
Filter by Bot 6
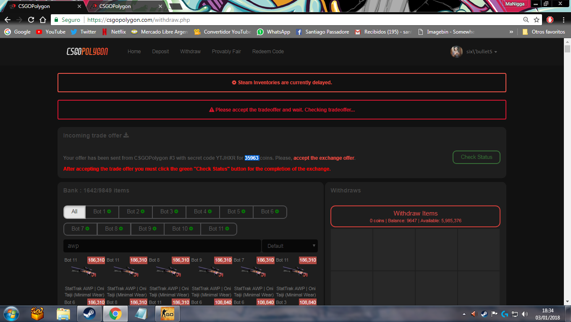tap(270, 212)
